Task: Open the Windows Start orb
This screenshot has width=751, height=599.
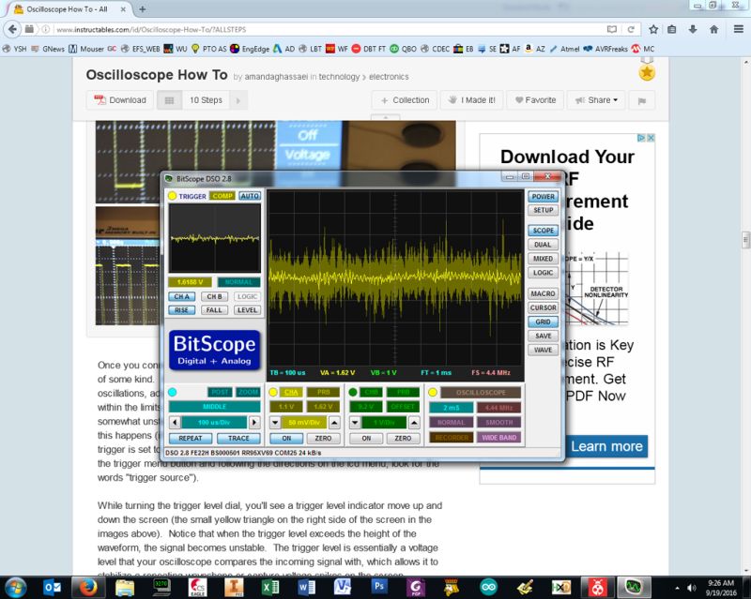Action: [x=15, y=587]
